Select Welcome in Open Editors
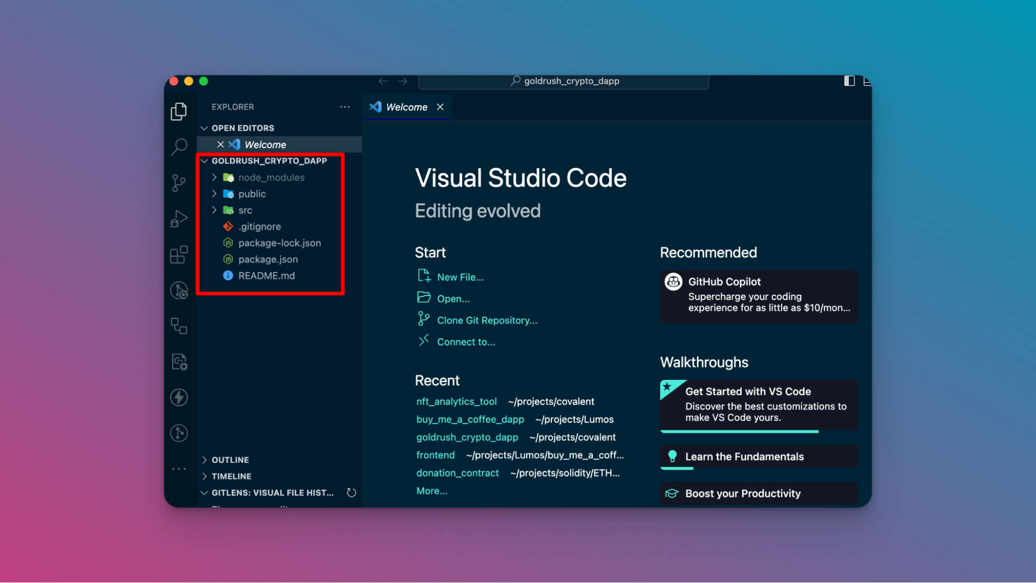Image resolution: width=1036 pixels, height=583 pixels. tap(279, 145)
